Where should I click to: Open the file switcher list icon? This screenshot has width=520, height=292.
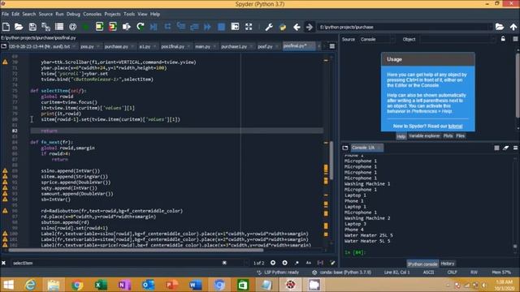(59, 27)
